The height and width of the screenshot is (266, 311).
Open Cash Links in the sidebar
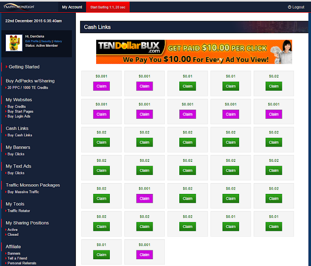pos(17,129)
